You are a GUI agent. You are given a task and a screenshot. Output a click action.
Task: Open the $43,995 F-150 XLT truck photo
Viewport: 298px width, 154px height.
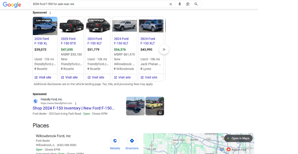(151, 26)
